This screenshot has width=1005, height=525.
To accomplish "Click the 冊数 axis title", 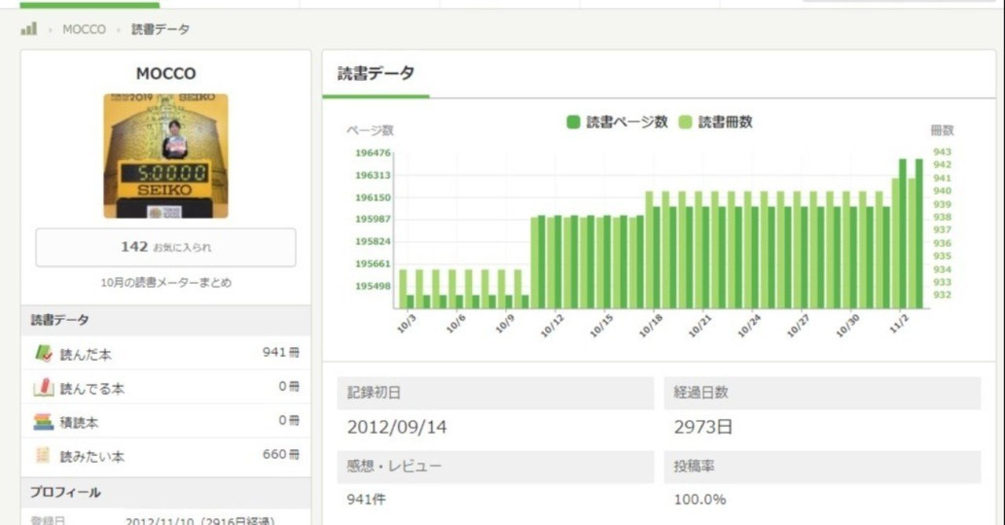I will point(942,130).
